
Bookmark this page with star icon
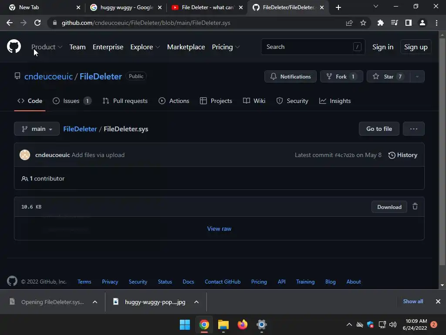point(363,23)
